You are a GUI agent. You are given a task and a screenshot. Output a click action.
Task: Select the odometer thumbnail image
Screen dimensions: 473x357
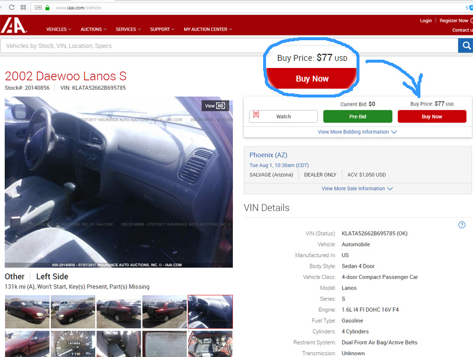pyautogui.click(x=73, y=343)
